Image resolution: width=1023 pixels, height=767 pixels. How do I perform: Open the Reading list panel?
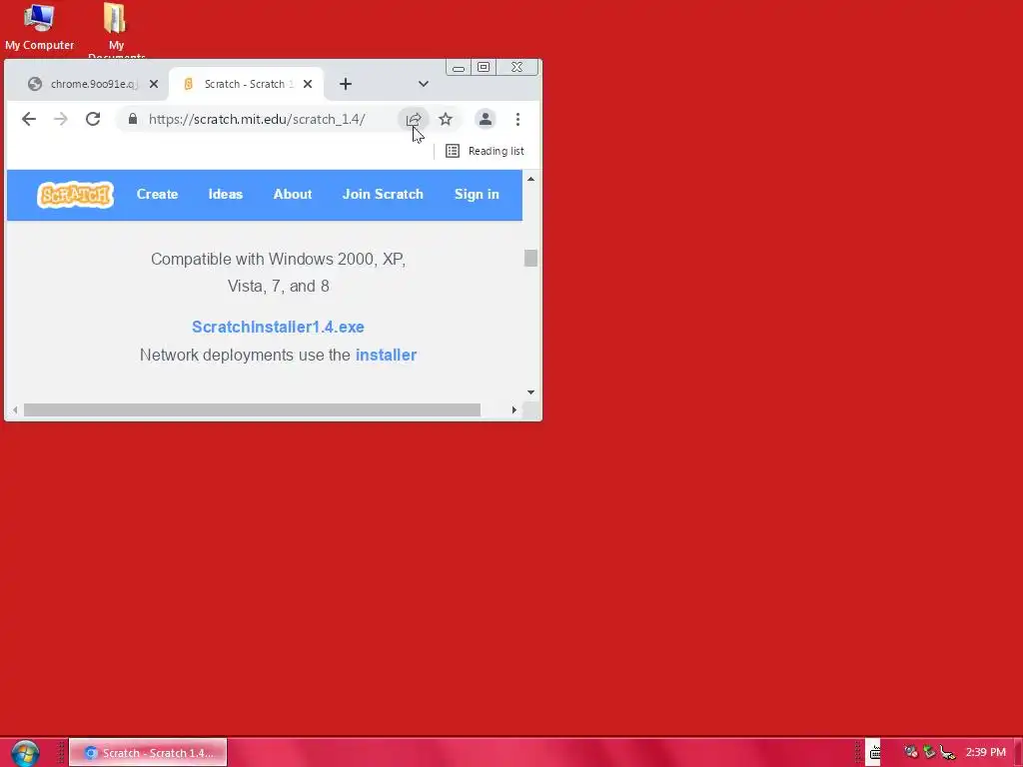pos(485,152)
